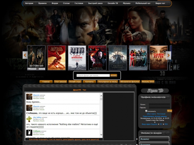
Task: Open the Cabin Fever poster
Action: coord(158,58)
